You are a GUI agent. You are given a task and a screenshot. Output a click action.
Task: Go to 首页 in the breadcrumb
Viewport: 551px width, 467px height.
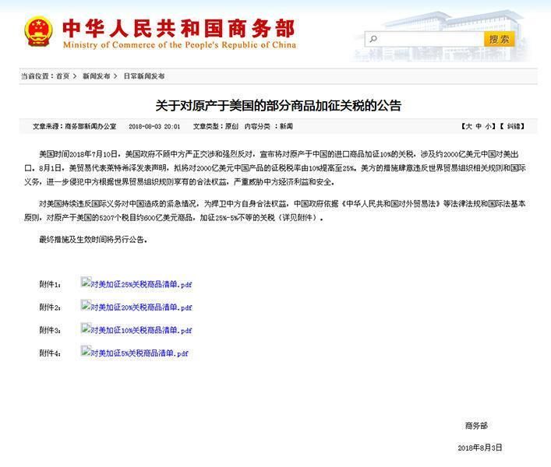[62, 76]
